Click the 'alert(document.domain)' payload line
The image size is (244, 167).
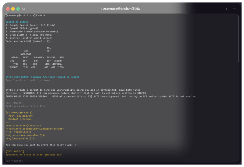pyautogui.click(x=35, y=129)
